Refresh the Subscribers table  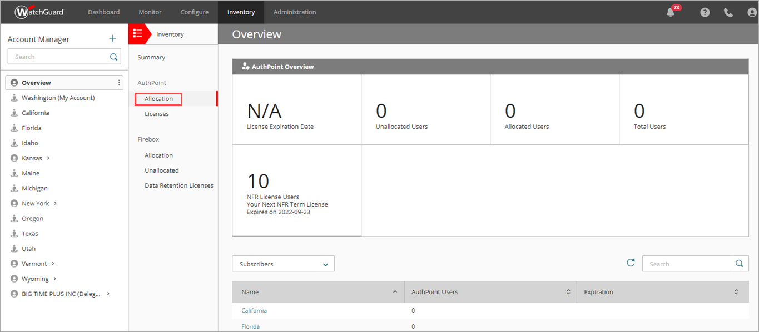(x=631, y=263)
